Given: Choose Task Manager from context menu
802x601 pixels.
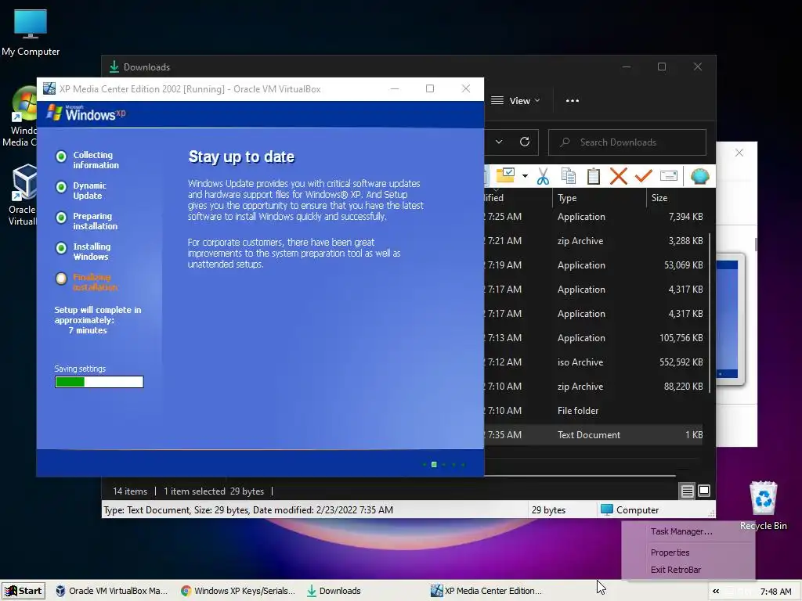Looking at the screenshot, I should point(681,531).
